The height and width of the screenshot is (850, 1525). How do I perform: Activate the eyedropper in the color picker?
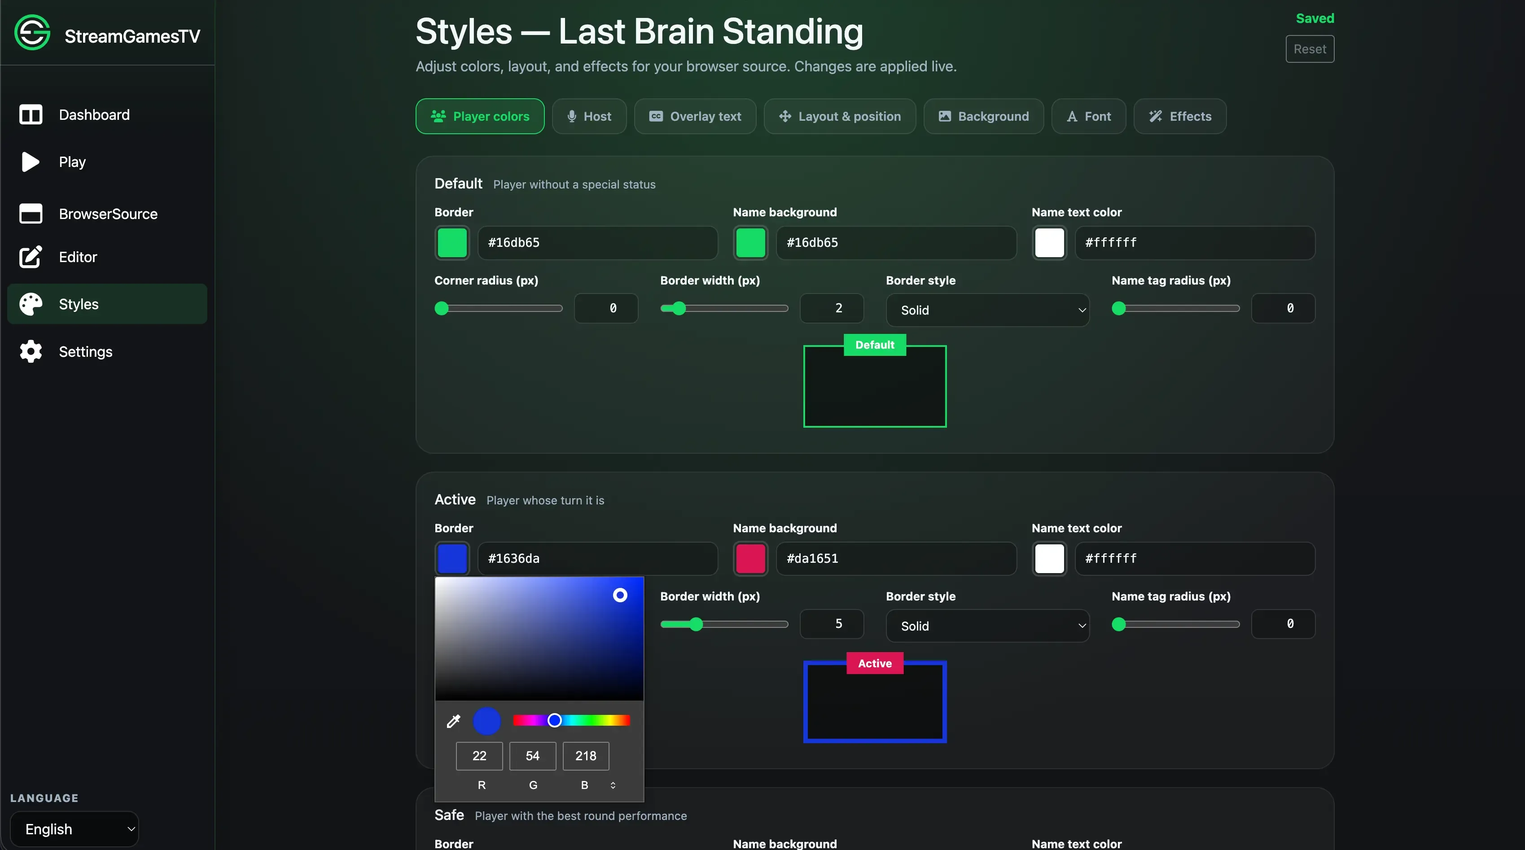(453, 721)
